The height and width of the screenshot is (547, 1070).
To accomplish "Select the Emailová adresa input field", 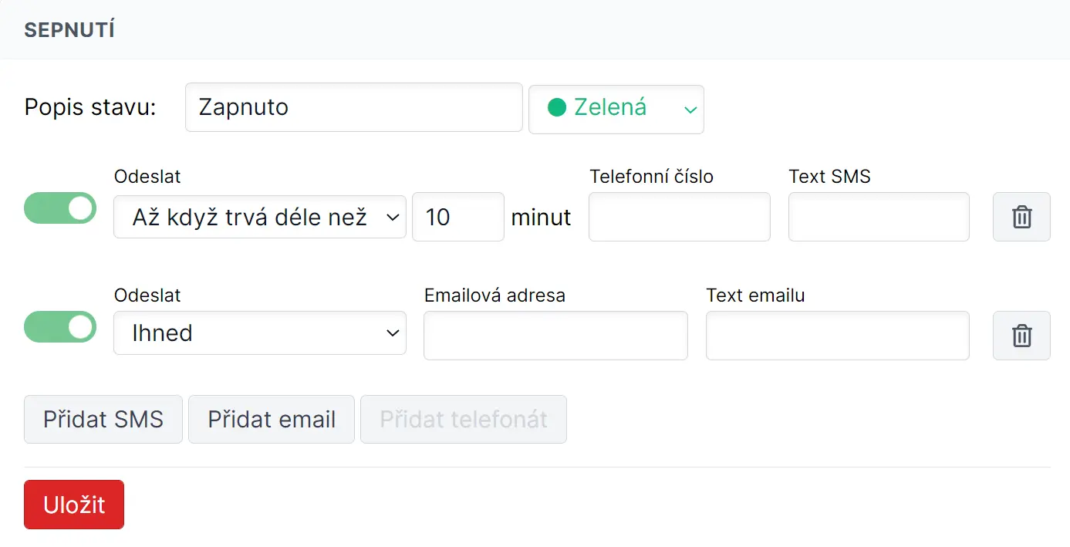I will [555, 335].
